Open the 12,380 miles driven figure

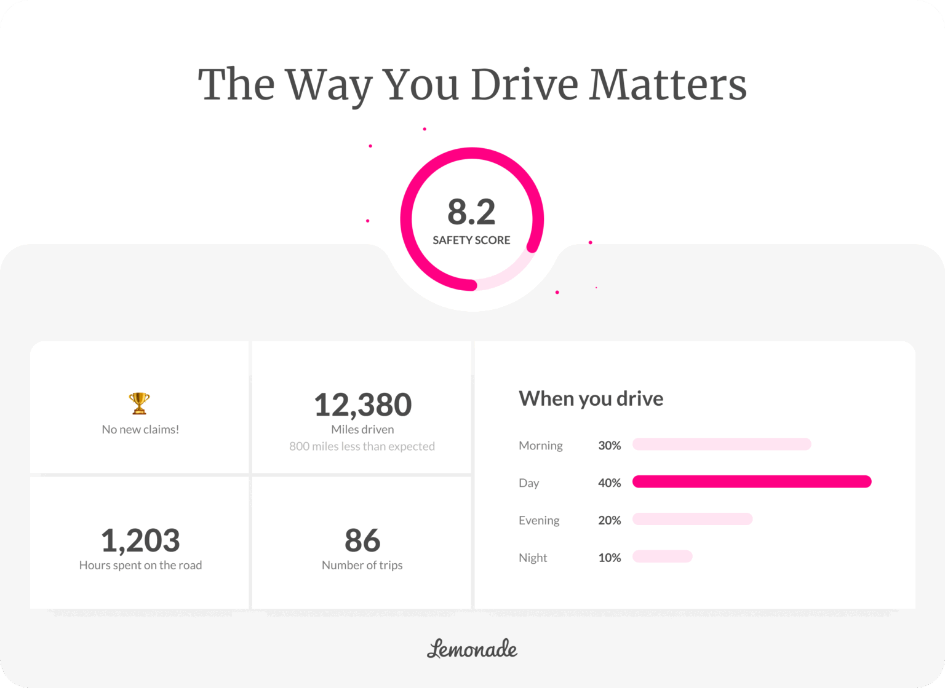pyautogui.click(x=362, y=405)
